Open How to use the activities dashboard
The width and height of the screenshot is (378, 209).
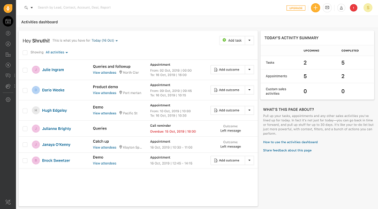point(290,142)
